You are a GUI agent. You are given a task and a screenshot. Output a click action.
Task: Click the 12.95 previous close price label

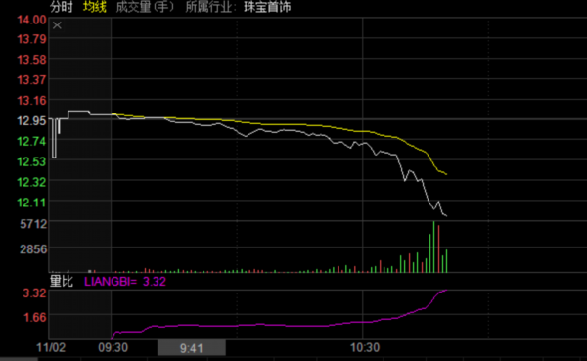[31, 120]
